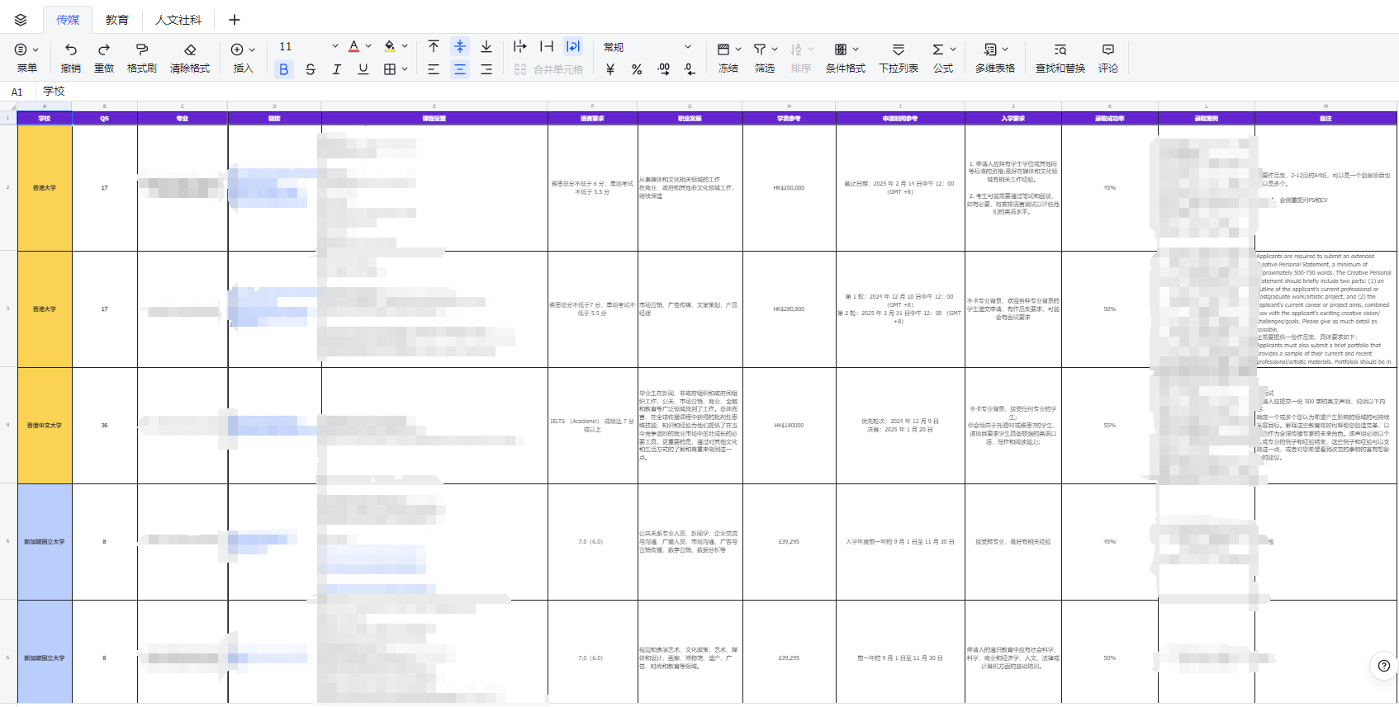Click the sort (排序) button
Screen dimensions: 1399x707
[x=801, y=58]
